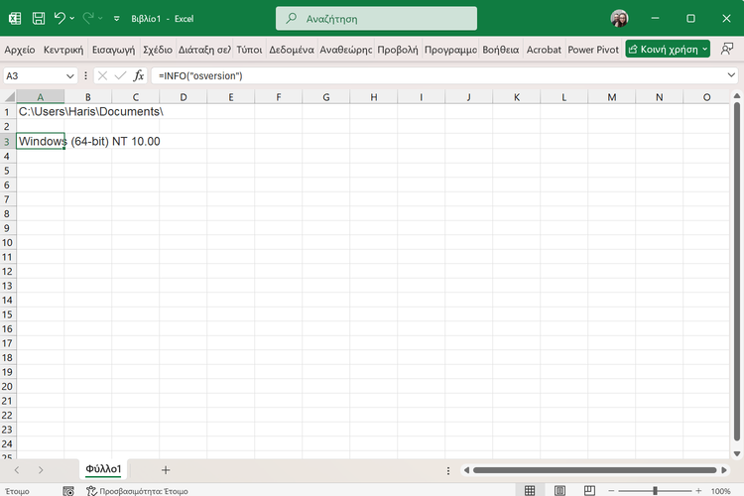Open the comments pane icon

(730, 49)
